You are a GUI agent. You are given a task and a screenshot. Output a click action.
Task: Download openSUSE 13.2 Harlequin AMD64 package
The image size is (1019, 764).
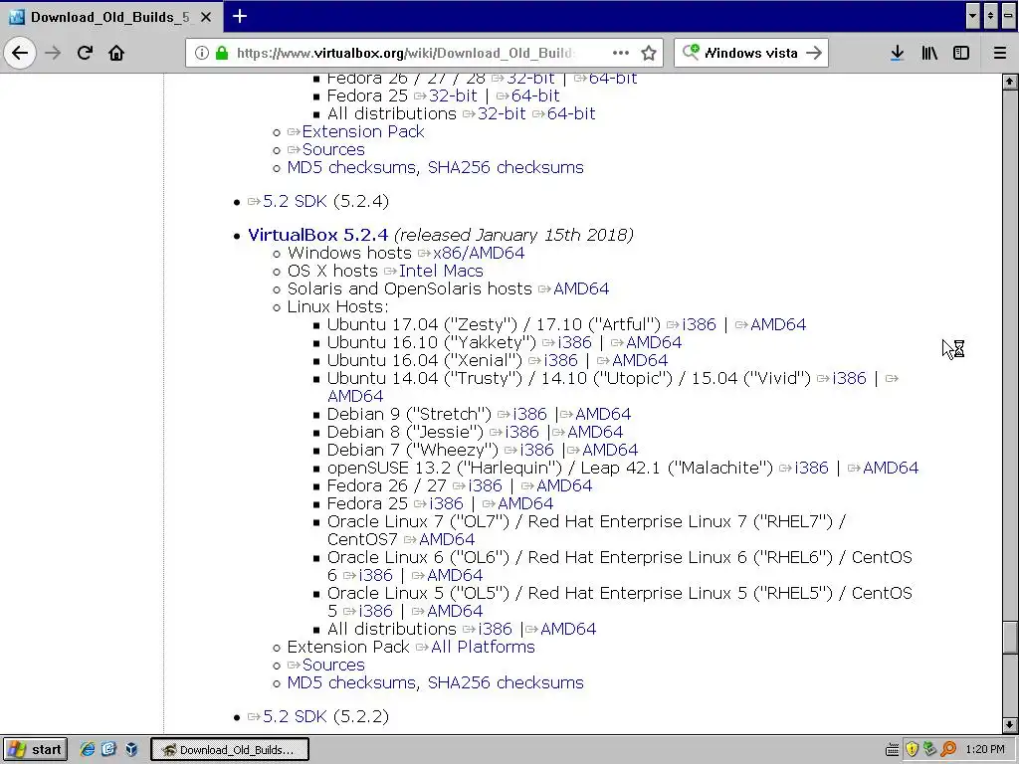[x=891, y=468]
